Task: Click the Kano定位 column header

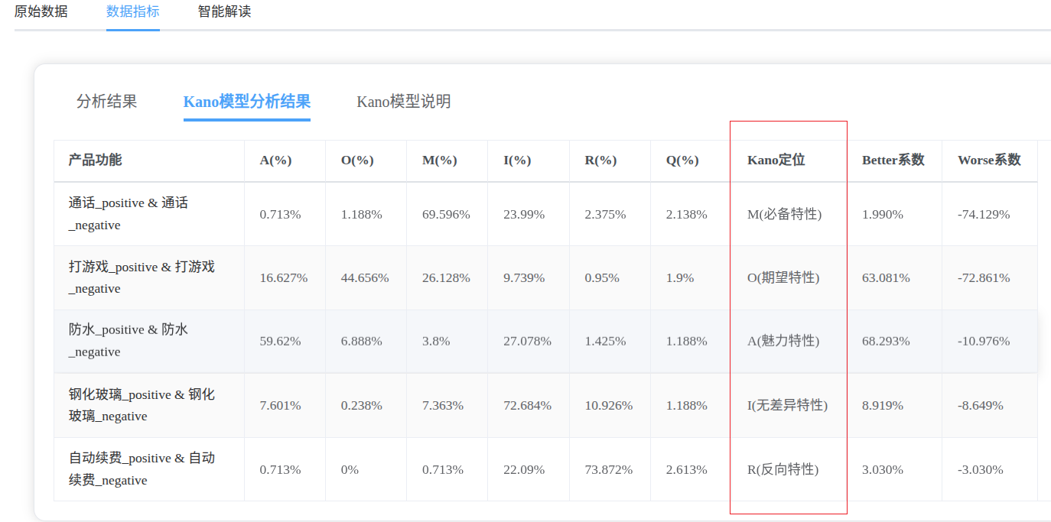Action: (x=776, y=160)
